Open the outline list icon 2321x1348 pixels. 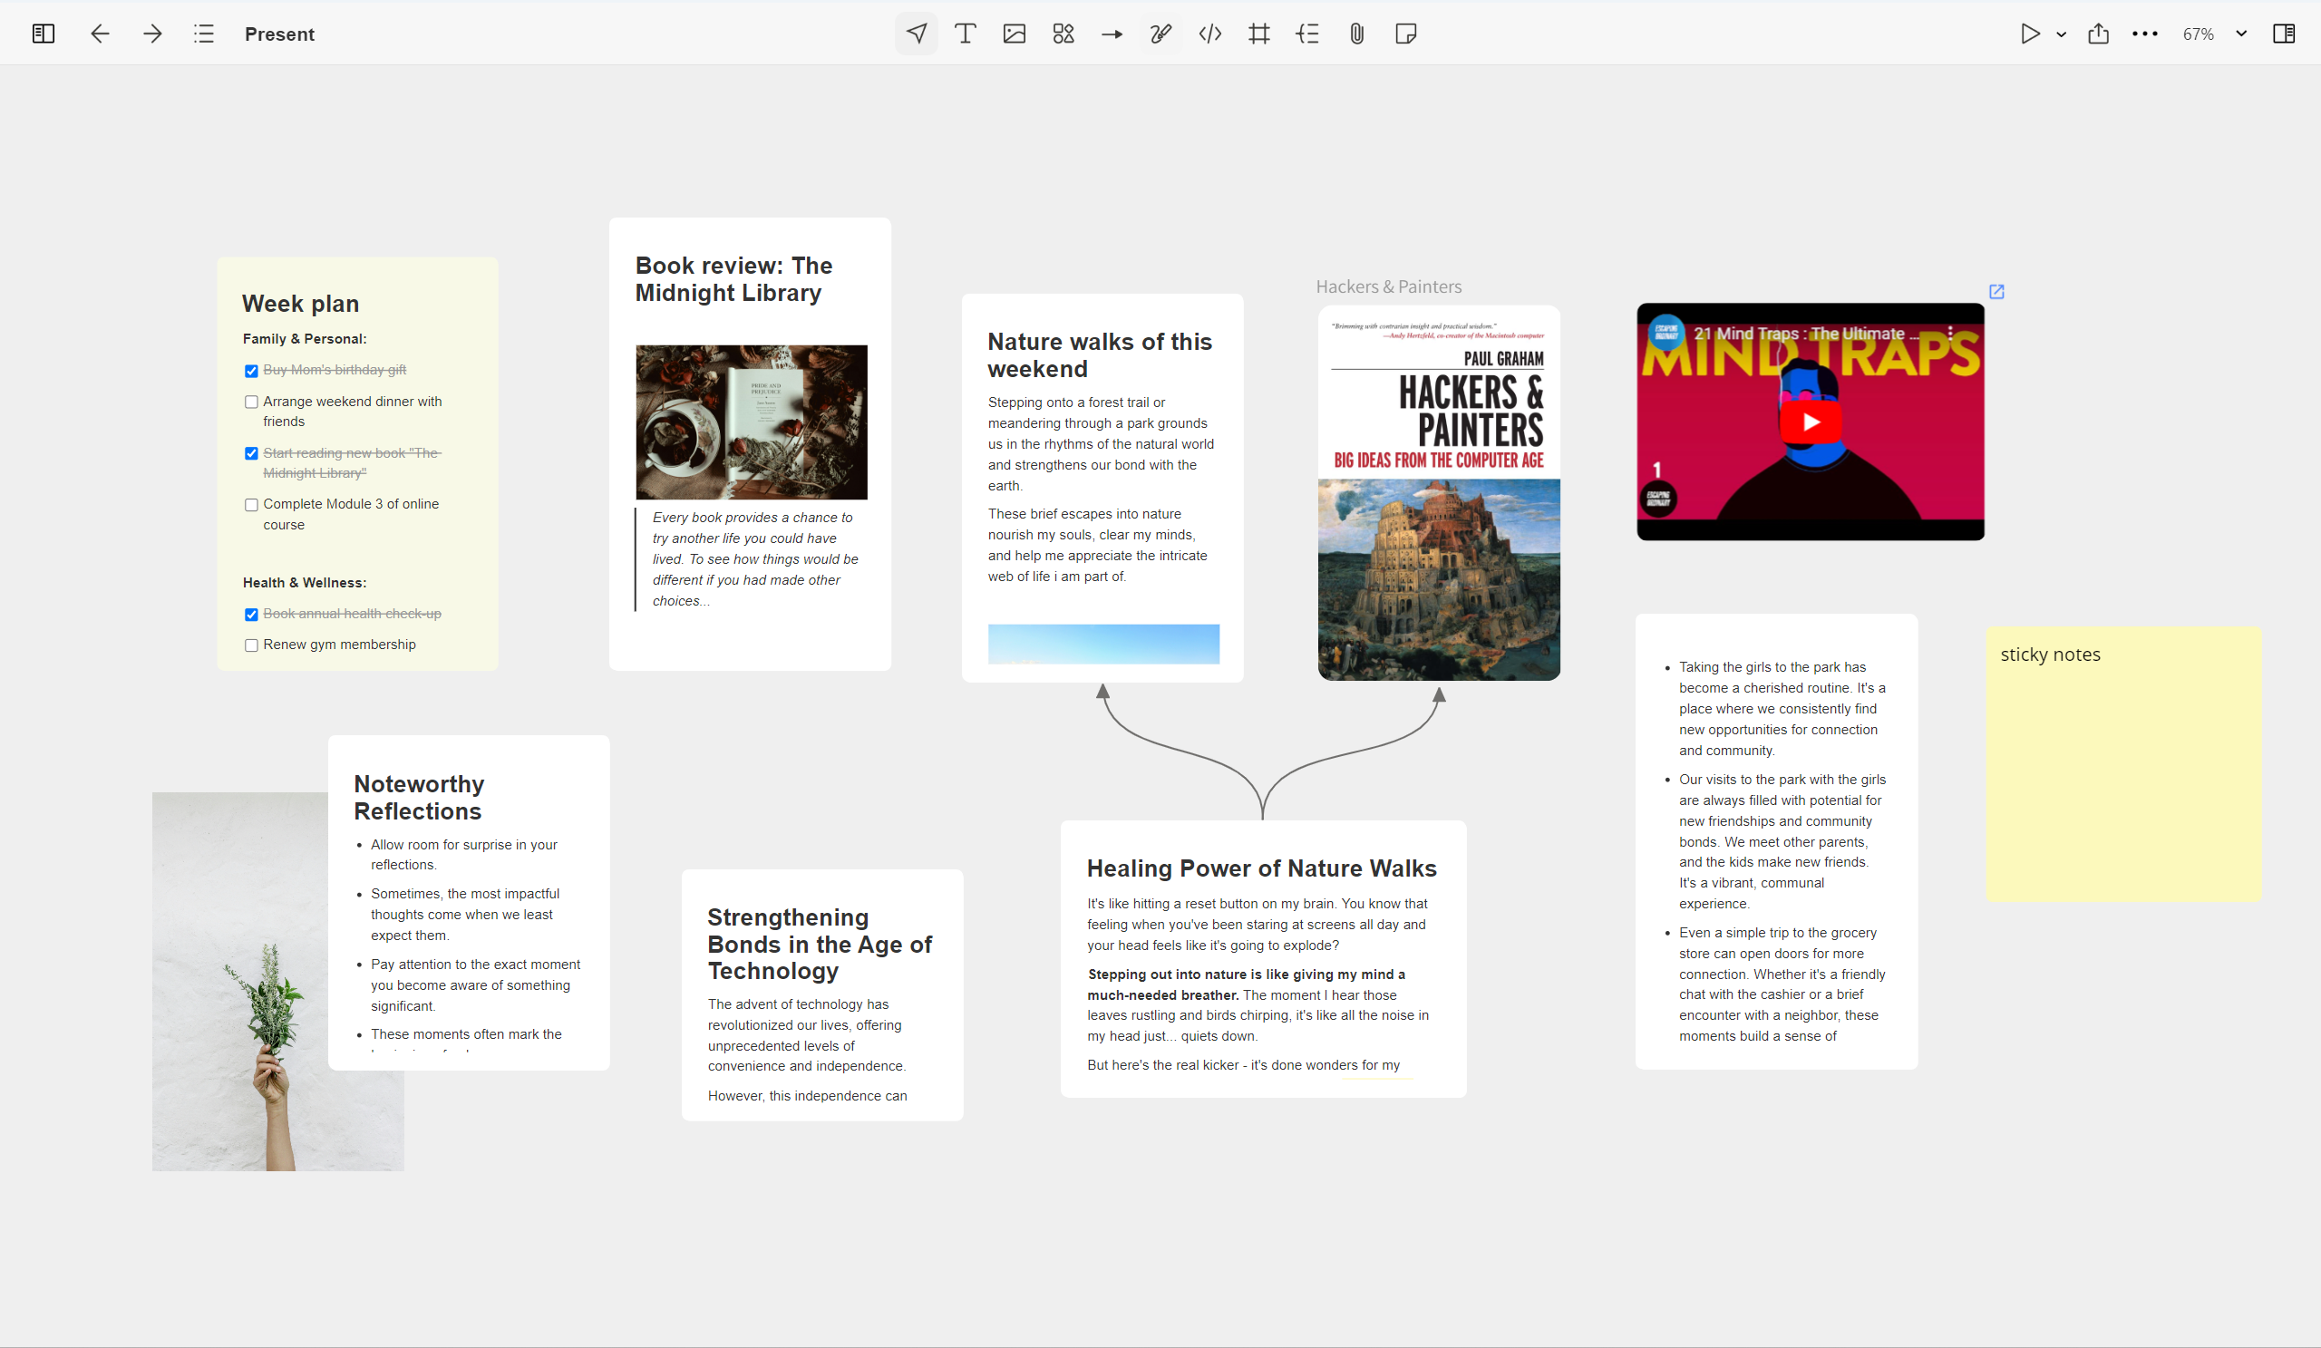[205, 34]
